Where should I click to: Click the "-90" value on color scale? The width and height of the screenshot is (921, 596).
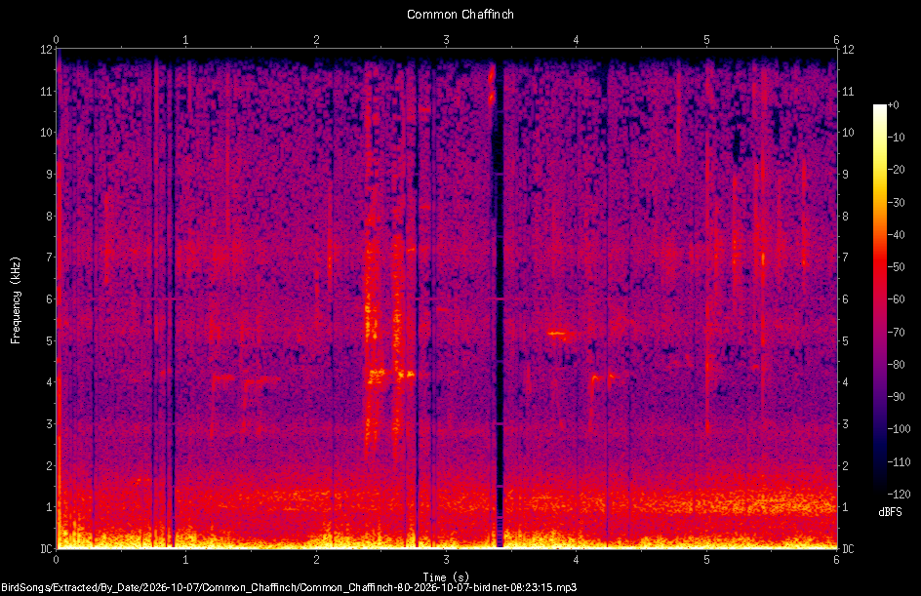pos(896,397)
